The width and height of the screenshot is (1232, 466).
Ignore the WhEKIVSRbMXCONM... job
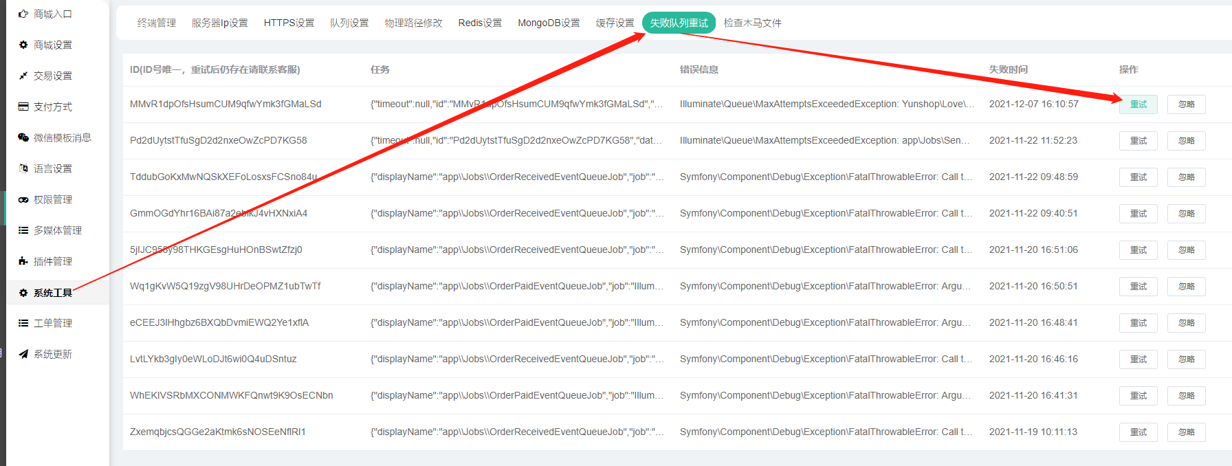(x=1187, y=396)
